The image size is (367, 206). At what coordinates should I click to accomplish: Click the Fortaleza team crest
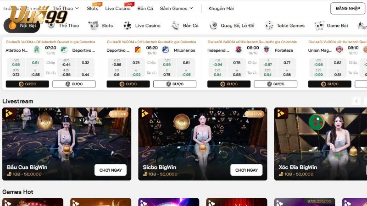(266, 50)
